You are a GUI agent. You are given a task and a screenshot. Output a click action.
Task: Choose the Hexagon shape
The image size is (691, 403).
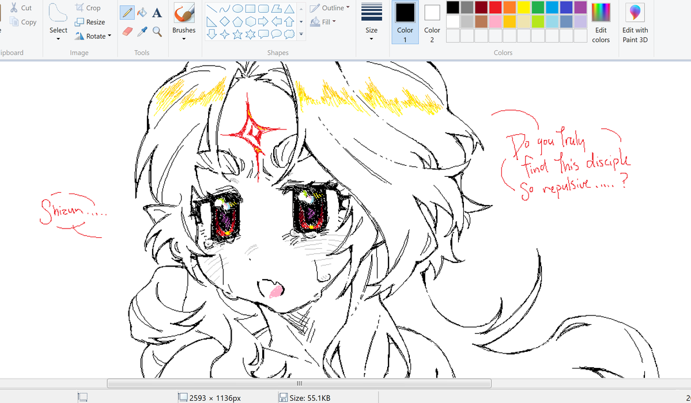coord(250,21)
